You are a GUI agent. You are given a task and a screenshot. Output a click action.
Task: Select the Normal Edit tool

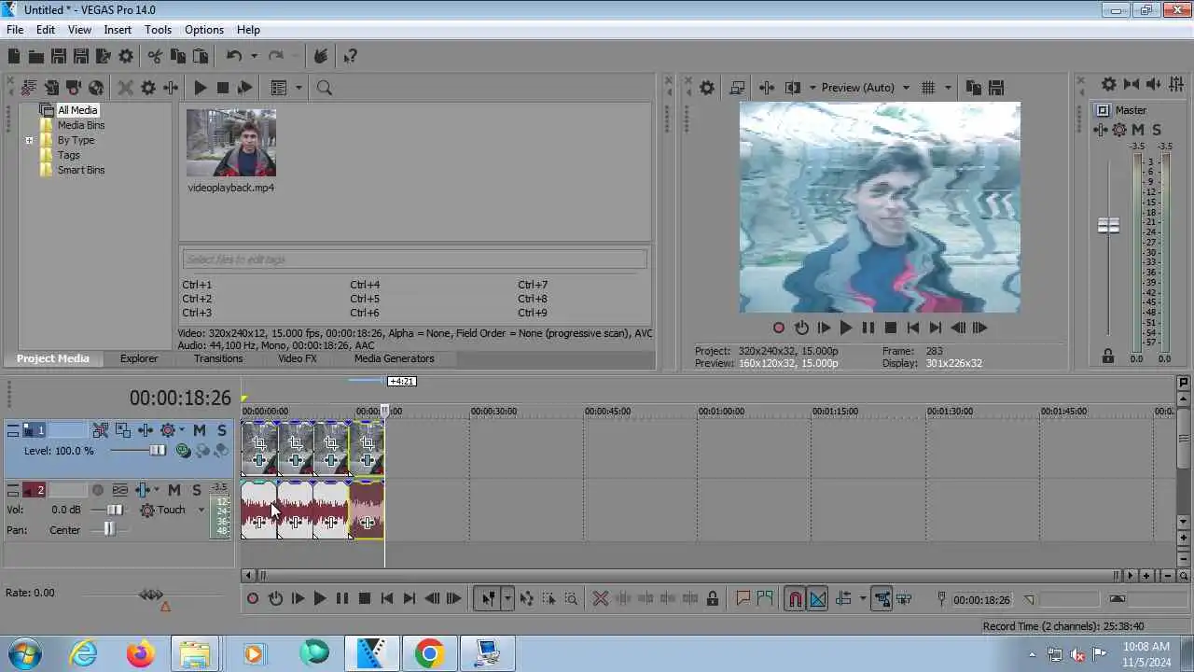coord(488,599)
